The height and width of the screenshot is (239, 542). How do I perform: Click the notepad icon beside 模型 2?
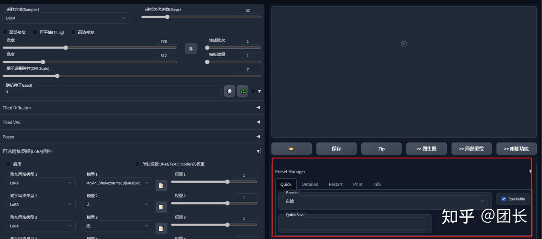coord(161,207)
